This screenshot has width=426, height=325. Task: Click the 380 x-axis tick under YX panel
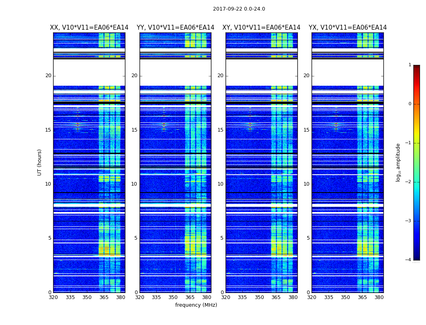tap(379, 297)
